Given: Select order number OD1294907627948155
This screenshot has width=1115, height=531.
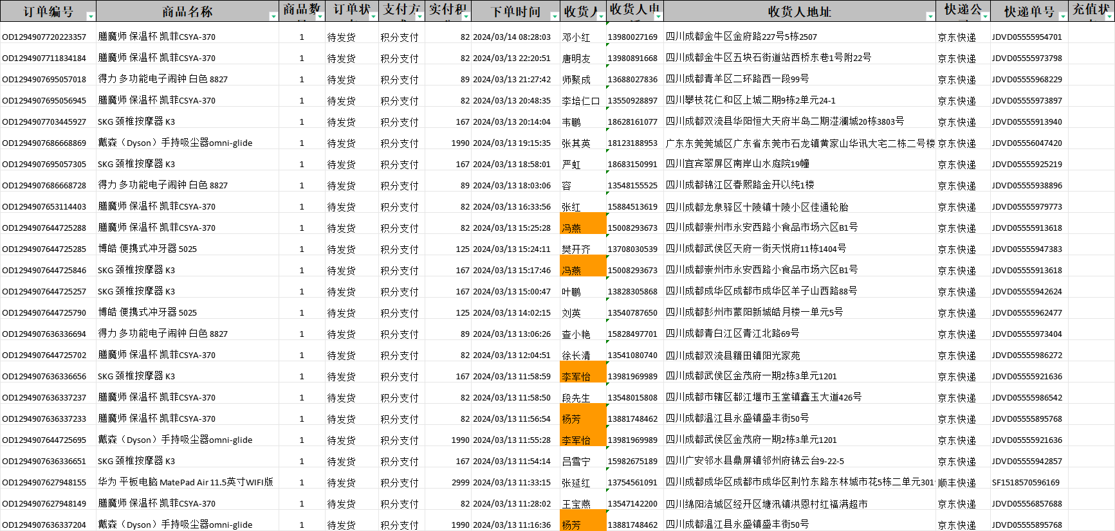Looking at the screenshot, I should click(x=44, y=483).
